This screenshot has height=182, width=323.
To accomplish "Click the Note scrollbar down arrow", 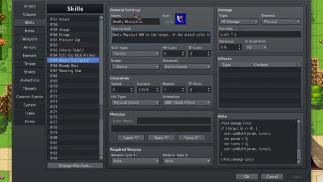I will pos(299,162).
